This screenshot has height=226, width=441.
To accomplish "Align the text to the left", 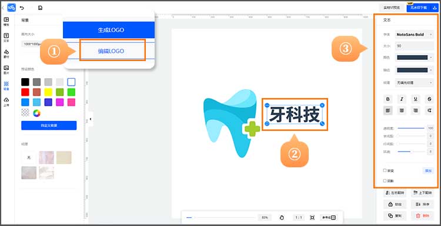I will [388, 110].
